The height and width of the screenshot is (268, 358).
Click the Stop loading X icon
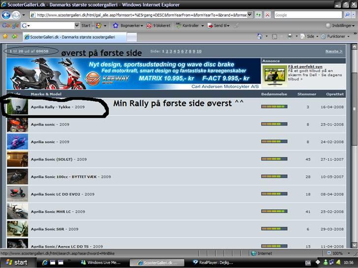click(267, 15)
